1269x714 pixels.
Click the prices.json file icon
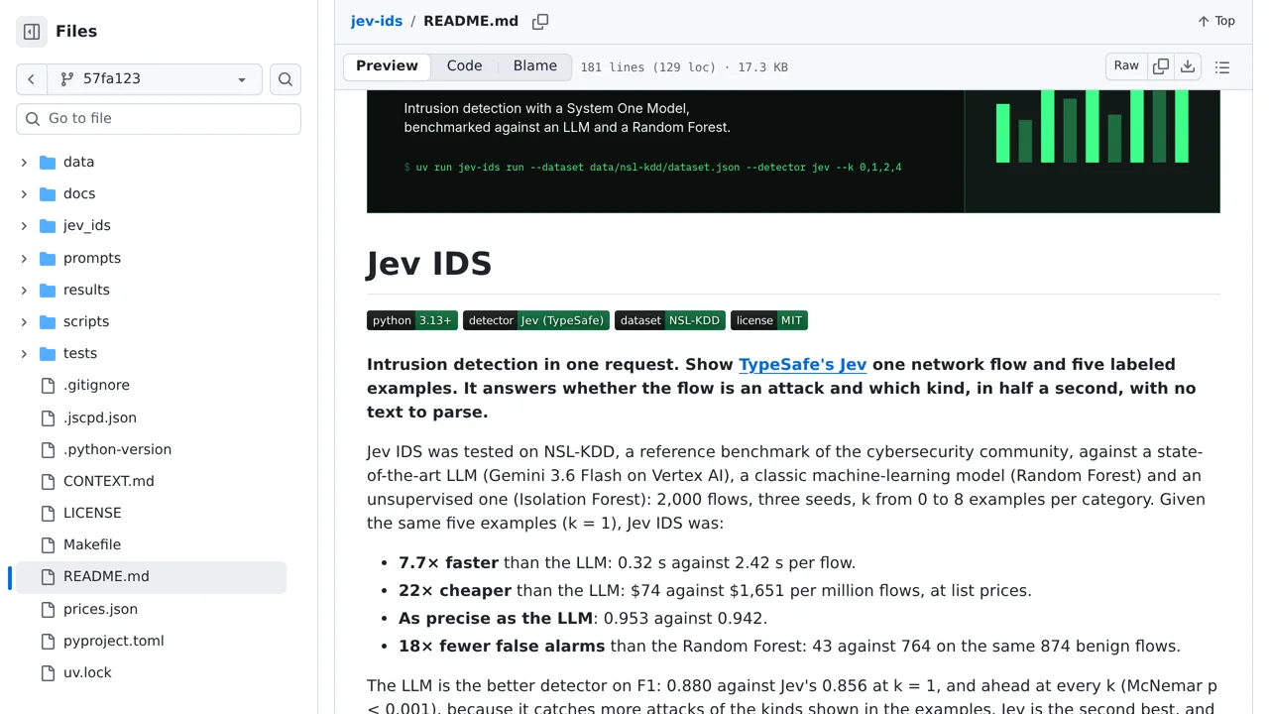(x=48, y=609)
